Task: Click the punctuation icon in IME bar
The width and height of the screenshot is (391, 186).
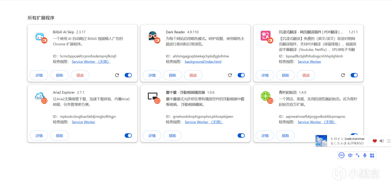Action: point(357,155)
